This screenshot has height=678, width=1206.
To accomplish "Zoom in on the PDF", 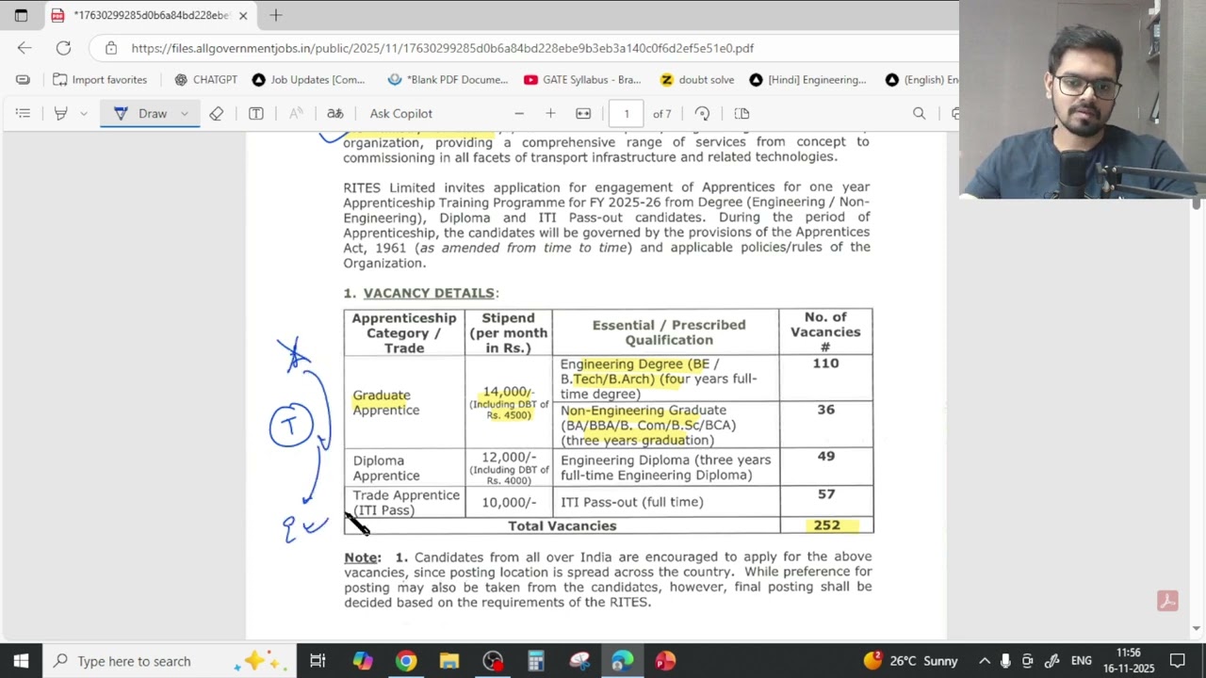I will tap(550, 114).
